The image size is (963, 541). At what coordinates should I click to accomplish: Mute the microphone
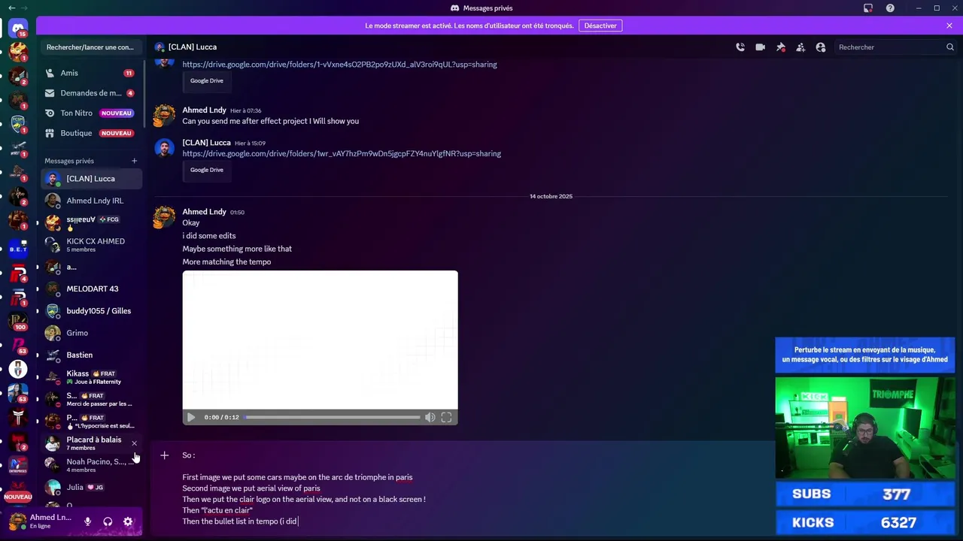pos(87,521)
